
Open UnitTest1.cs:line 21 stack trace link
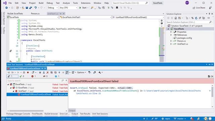coord(88,93)
